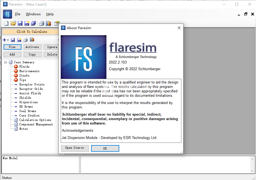Click the A Schlumberger Technology tagline

(136, 57)
